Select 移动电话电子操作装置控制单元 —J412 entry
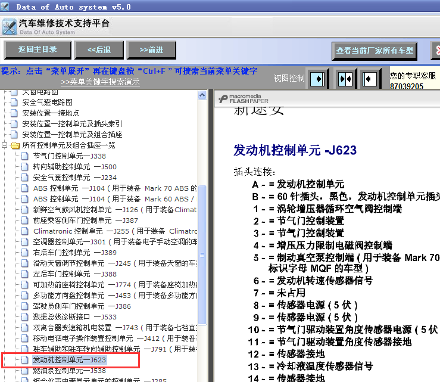Viewport: 440px width, 382px height. (x=115, y=338)
